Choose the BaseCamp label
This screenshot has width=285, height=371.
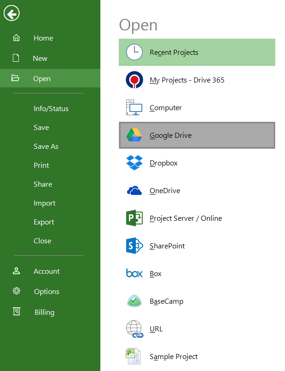(167, 301)
